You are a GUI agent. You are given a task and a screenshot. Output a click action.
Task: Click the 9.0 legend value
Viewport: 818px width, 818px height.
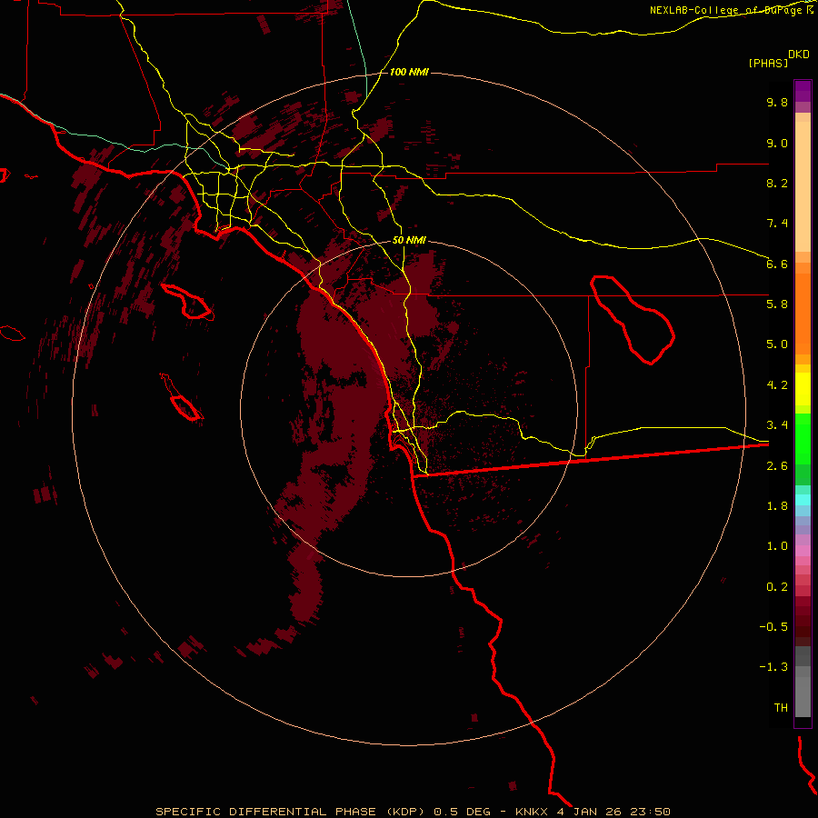coord(777,143)
